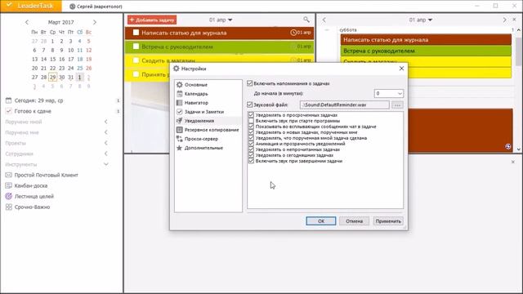
Task: Close the right calendar panel
Action: [514, 20]
